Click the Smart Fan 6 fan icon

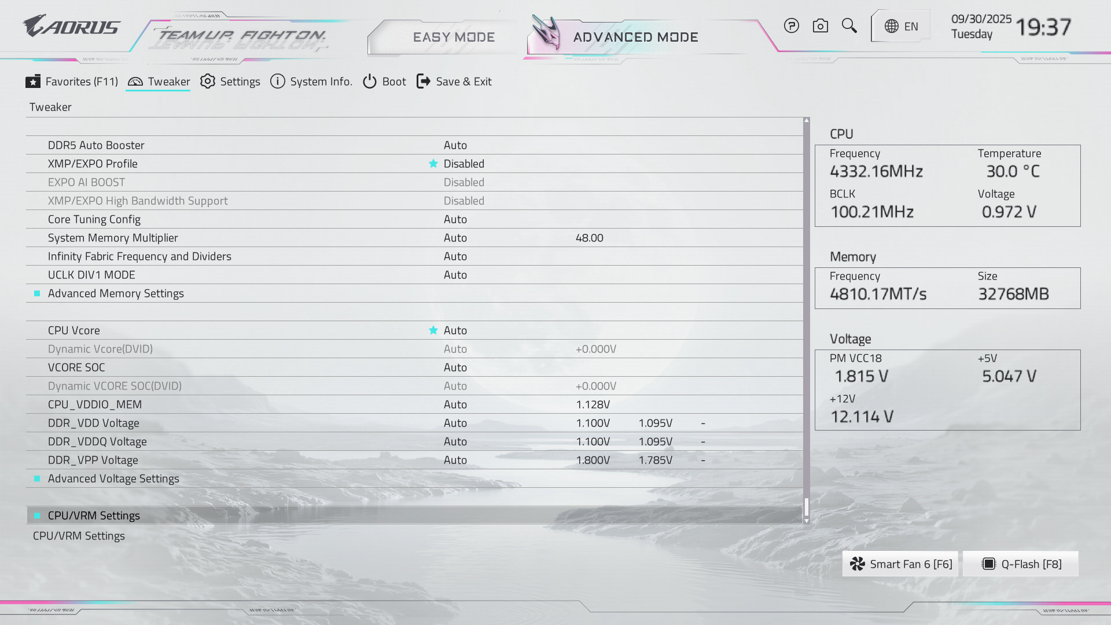(858, 564)
